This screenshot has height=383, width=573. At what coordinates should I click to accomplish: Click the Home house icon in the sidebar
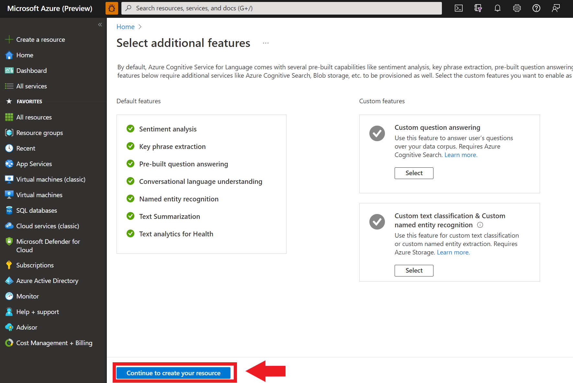click(x=9, y=55)
